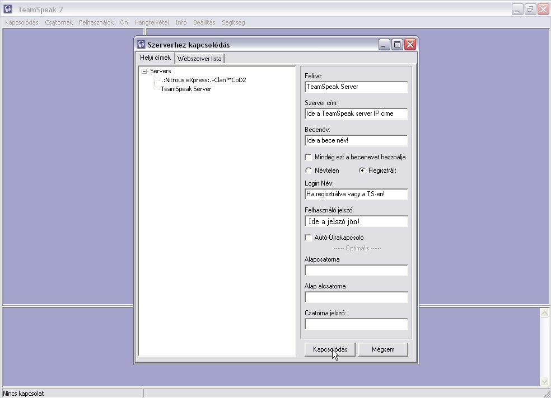
Task: Click the TeamSpeak 2 title bar icon
Action: 8,9
